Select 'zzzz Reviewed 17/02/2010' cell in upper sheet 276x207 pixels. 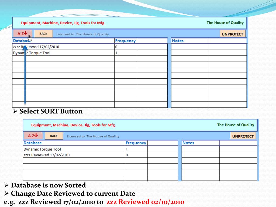click(x=63, y=47)
